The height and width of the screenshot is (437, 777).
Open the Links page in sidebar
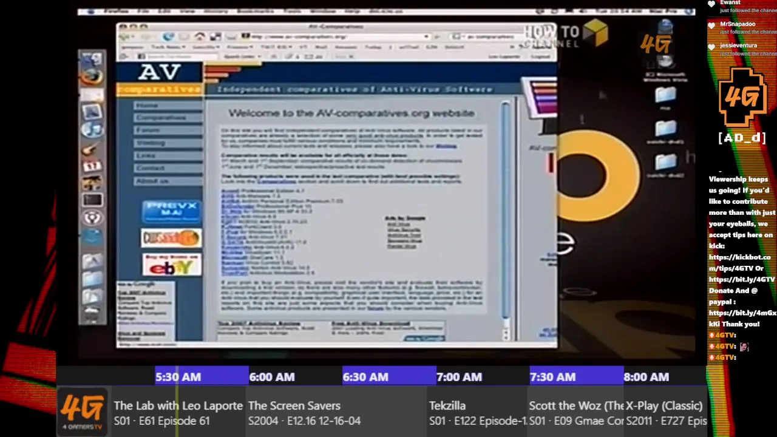[x=168, y=156]
